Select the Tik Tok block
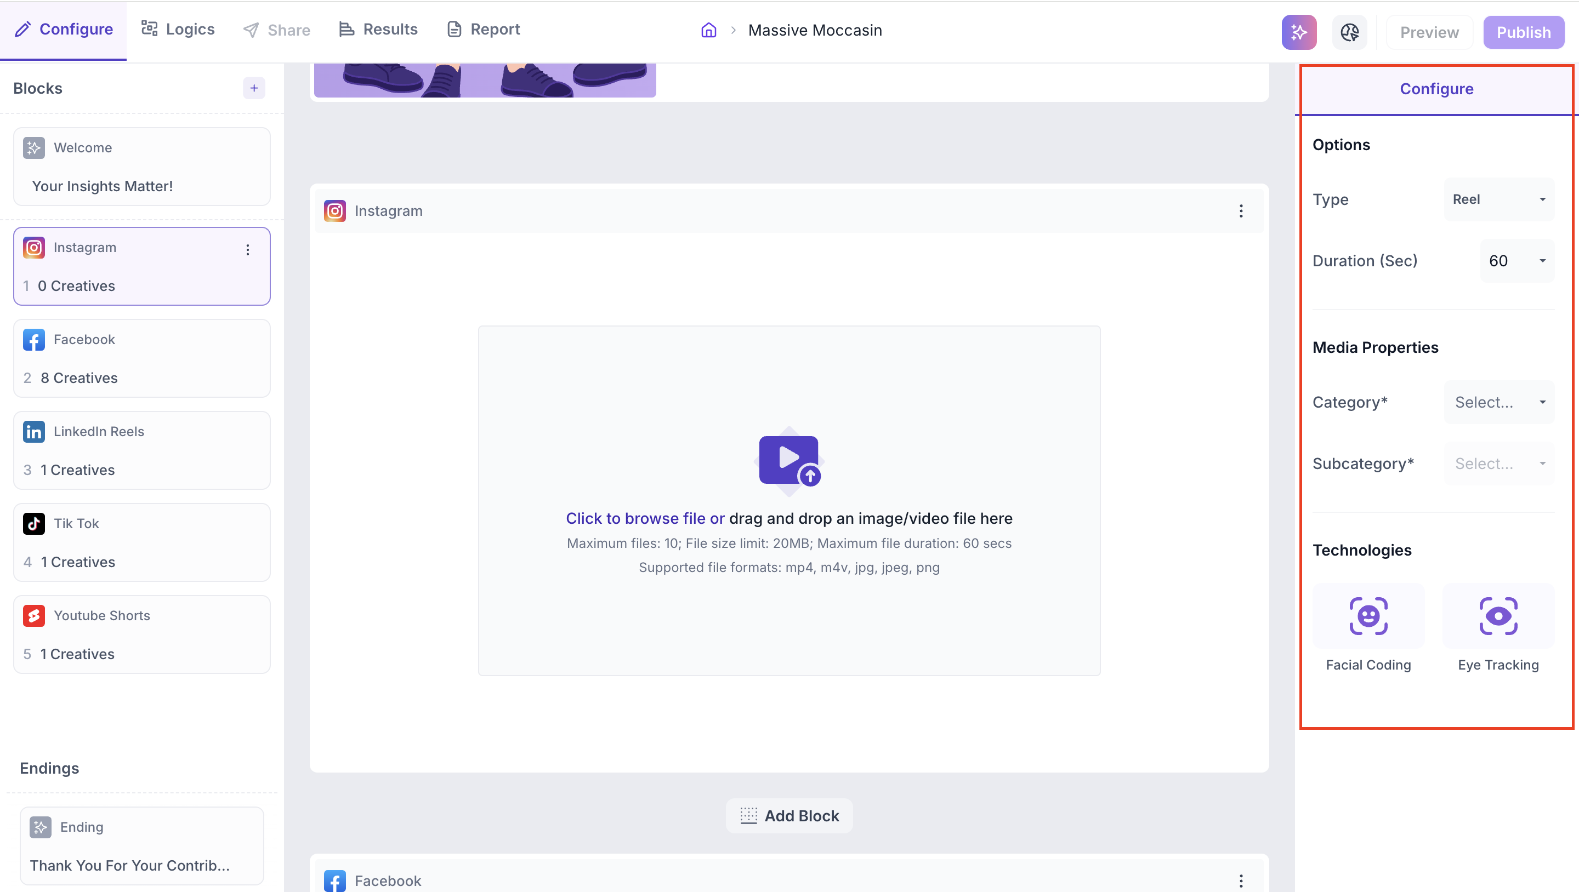Image resolution: width=1579 pixels, height=892 pixels. click(141, 542)
